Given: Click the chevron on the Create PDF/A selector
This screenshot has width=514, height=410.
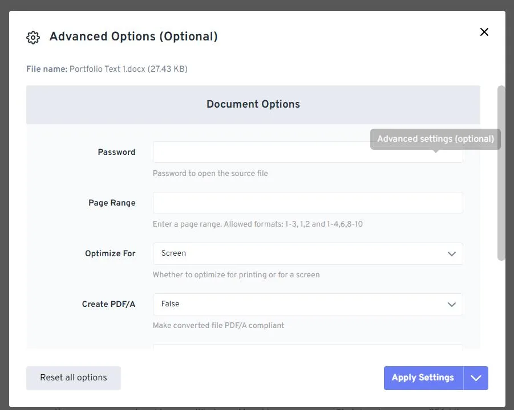Looking at the screenshot, I should pos(452,304).
